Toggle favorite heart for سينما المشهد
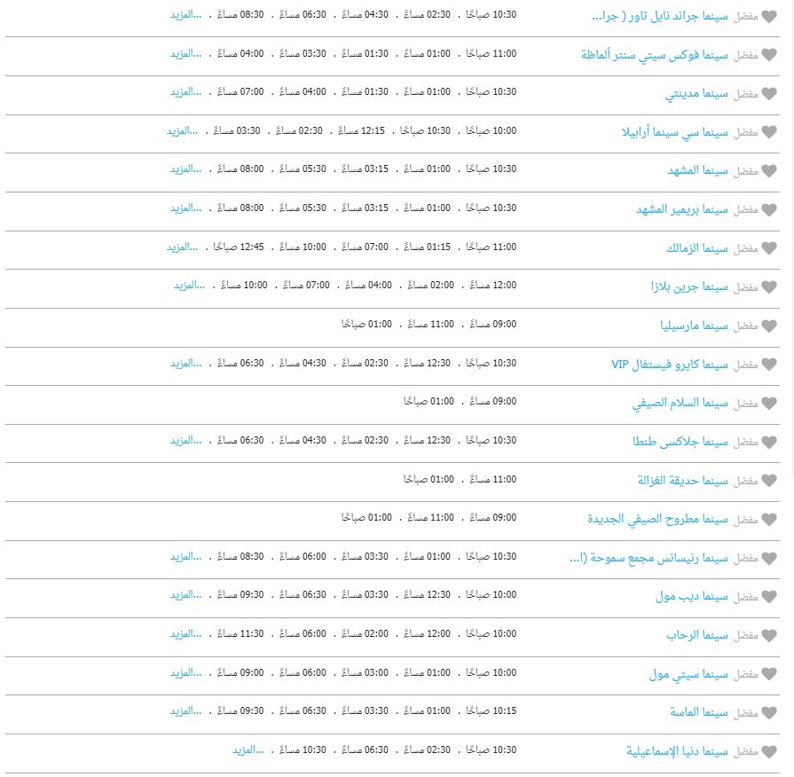The image size is (794, 777). tap(769, 171)
